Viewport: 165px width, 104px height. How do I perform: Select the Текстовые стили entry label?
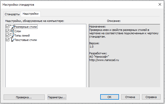pos(26,40)
